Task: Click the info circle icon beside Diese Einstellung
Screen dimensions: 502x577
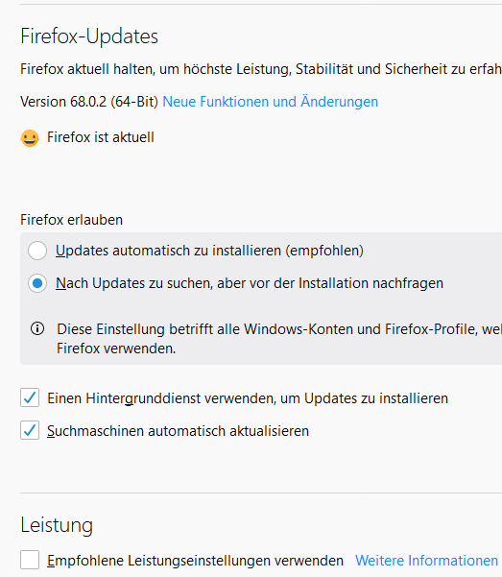Action: (x=37, y=328)
